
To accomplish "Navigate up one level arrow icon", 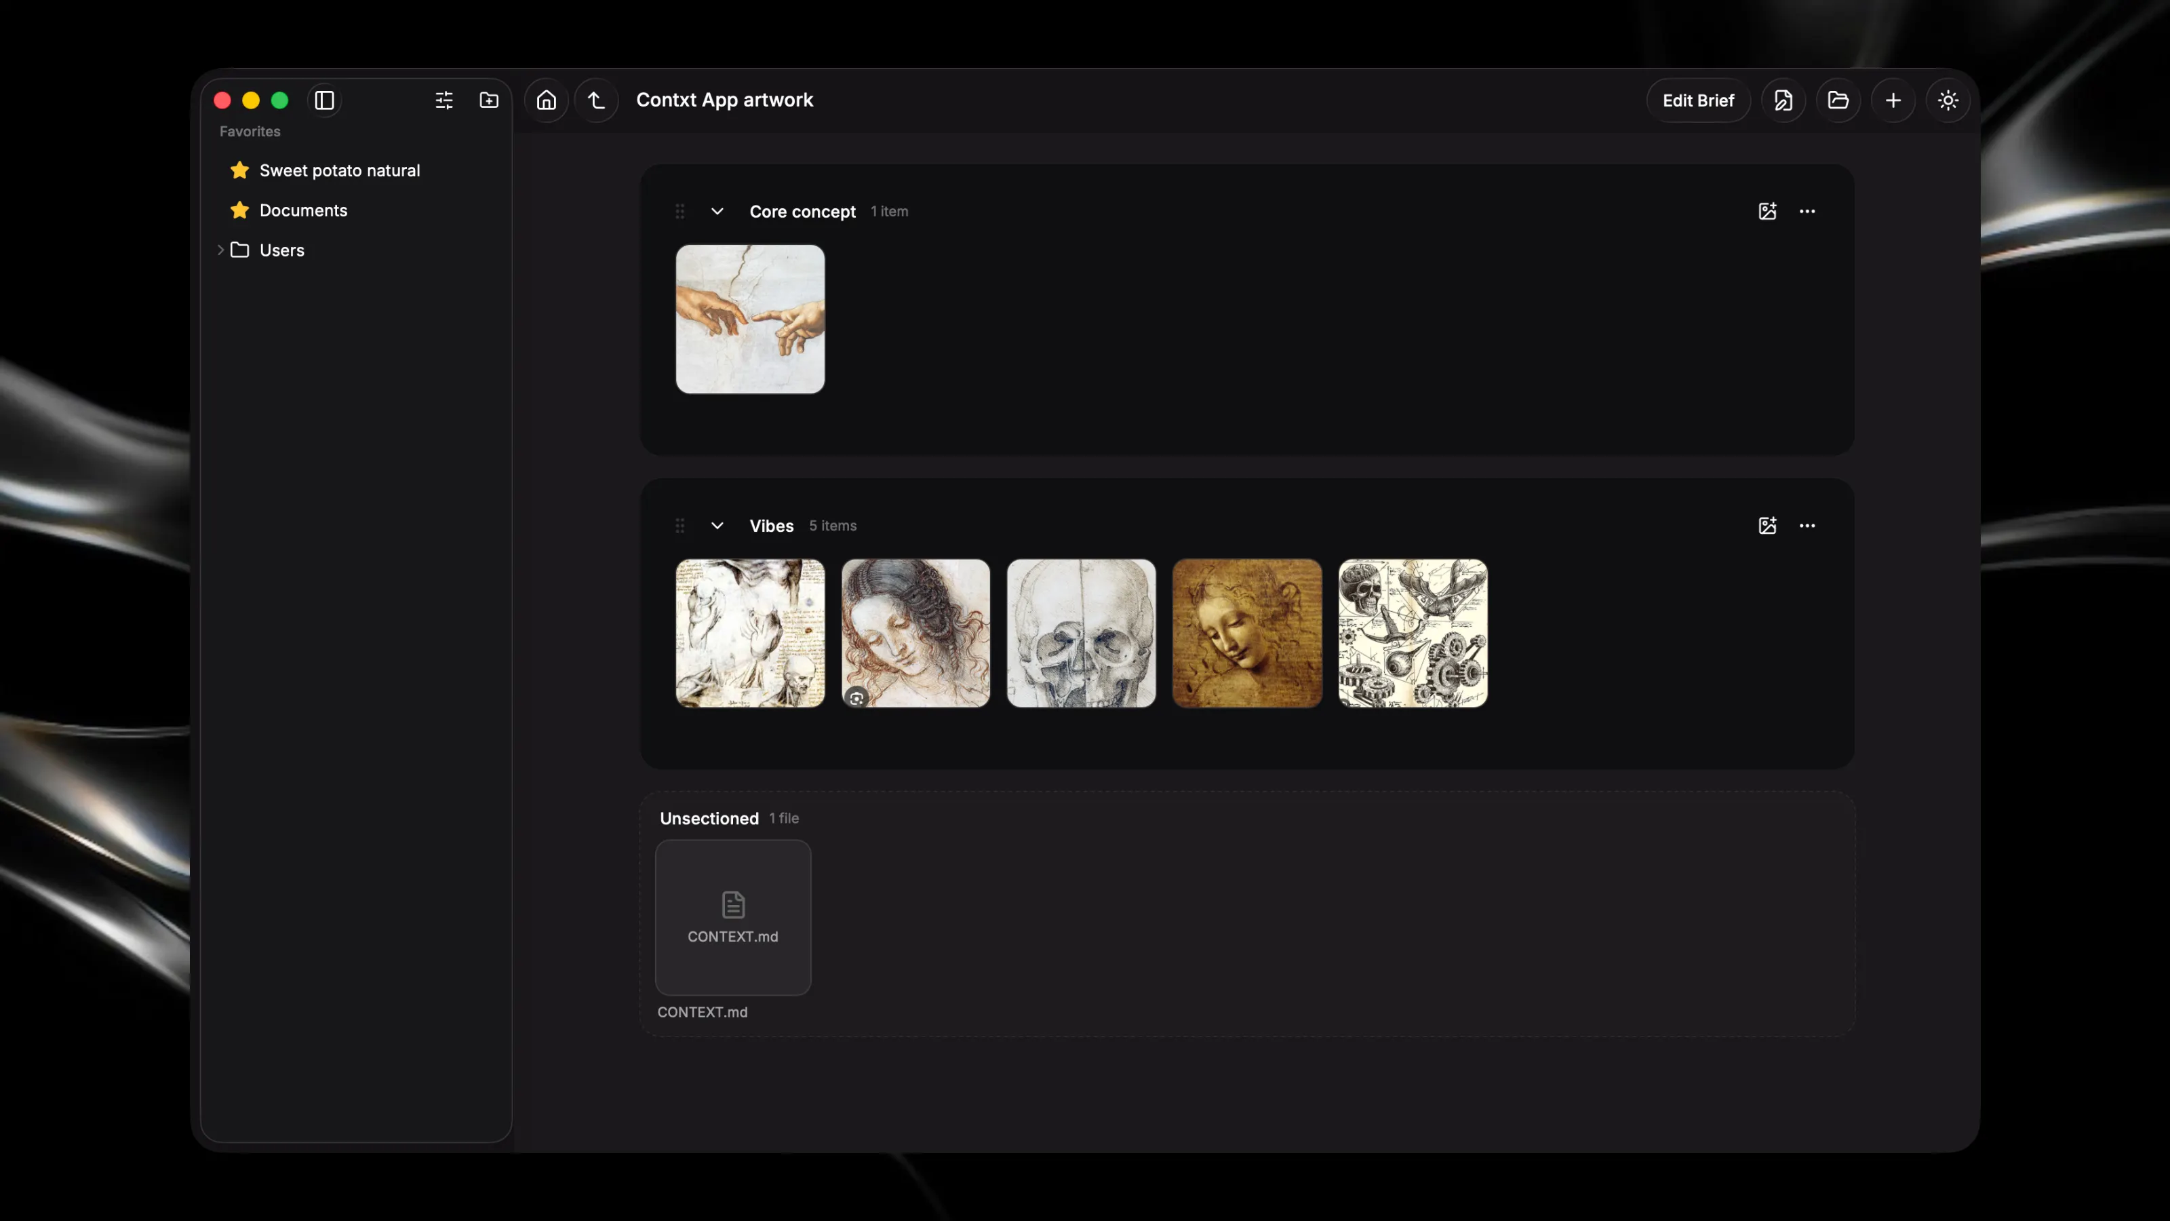I will 597,100.
